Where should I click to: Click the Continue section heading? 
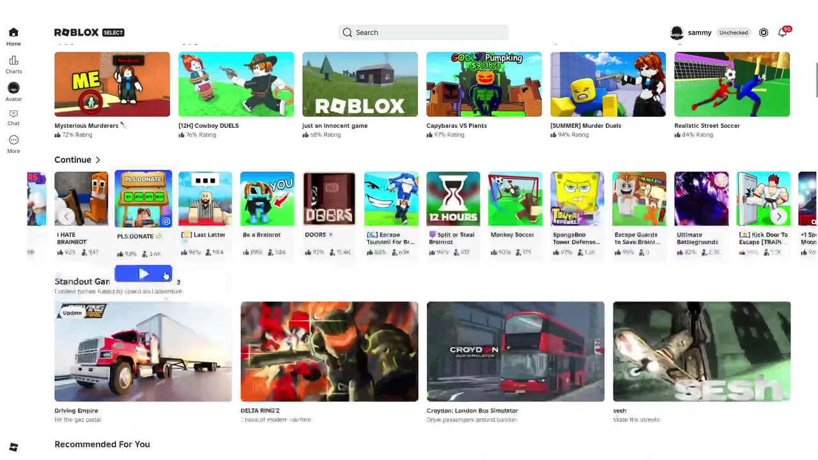click(x=73, y=160)
